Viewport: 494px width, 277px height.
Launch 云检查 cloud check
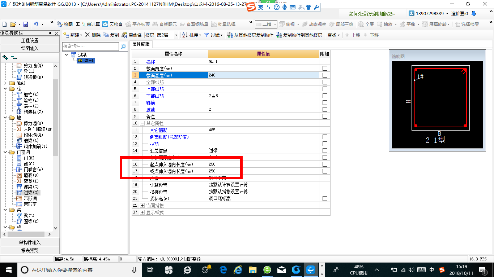coord(112,24)
